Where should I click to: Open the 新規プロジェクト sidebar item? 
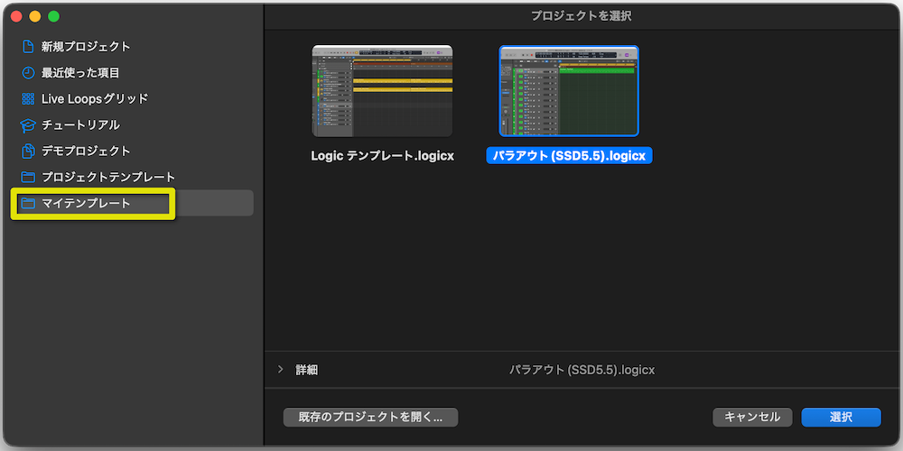[86, 47]
